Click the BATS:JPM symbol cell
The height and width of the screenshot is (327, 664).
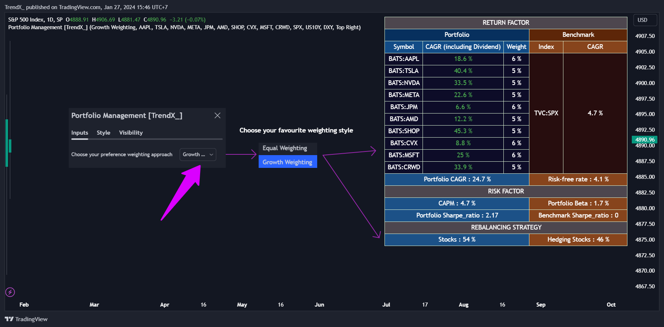click(404, 107)
